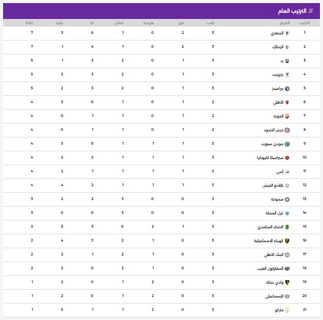Click the الجونة club logo
This screenshot has height=320, width=323.
pos(287,116)
